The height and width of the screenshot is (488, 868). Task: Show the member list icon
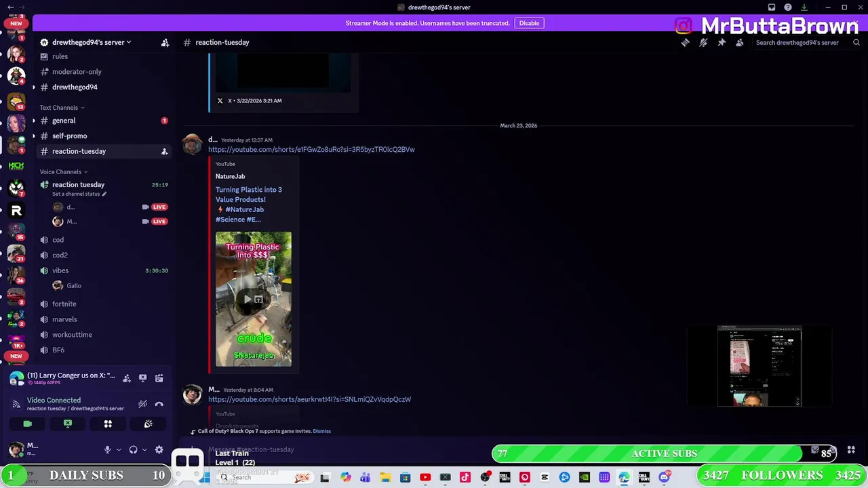740,43
